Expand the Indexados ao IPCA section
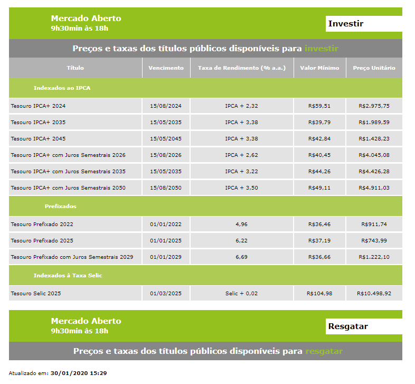This screenshot has width=415, height=384. [x=62, y=88]
